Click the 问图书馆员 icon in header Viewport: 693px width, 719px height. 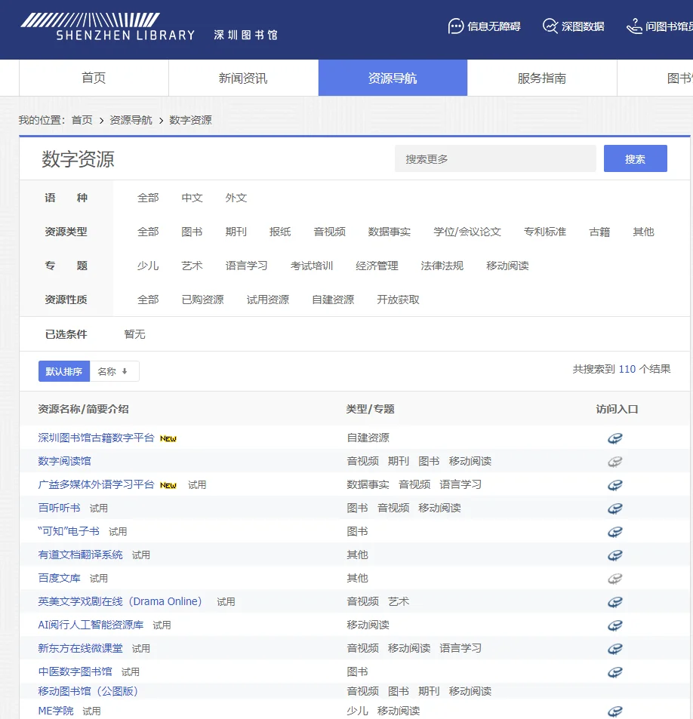[x=634, y=26]
